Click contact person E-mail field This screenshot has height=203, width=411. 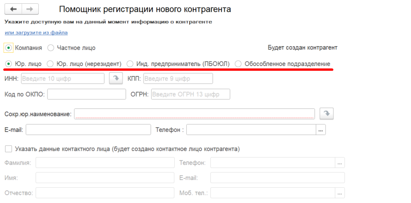pos(277,178)
